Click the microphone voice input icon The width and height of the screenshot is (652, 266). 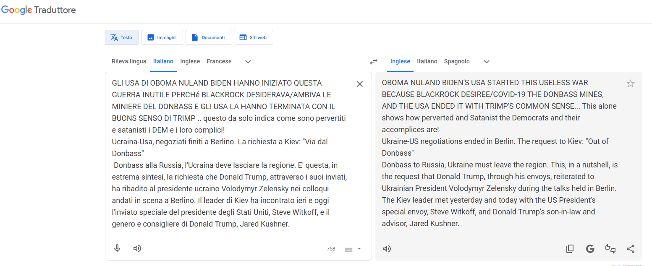coord(118,248)
